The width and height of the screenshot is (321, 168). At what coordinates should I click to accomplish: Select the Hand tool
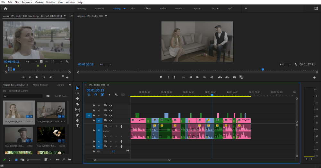point(77,120)
